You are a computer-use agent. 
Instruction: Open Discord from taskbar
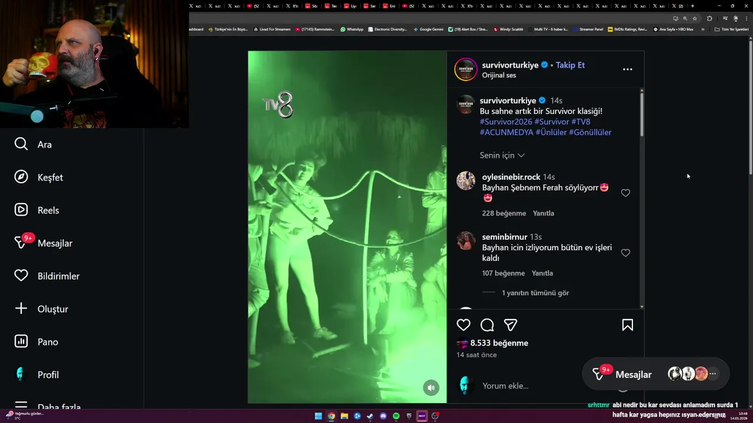click(x=383, y=416)
